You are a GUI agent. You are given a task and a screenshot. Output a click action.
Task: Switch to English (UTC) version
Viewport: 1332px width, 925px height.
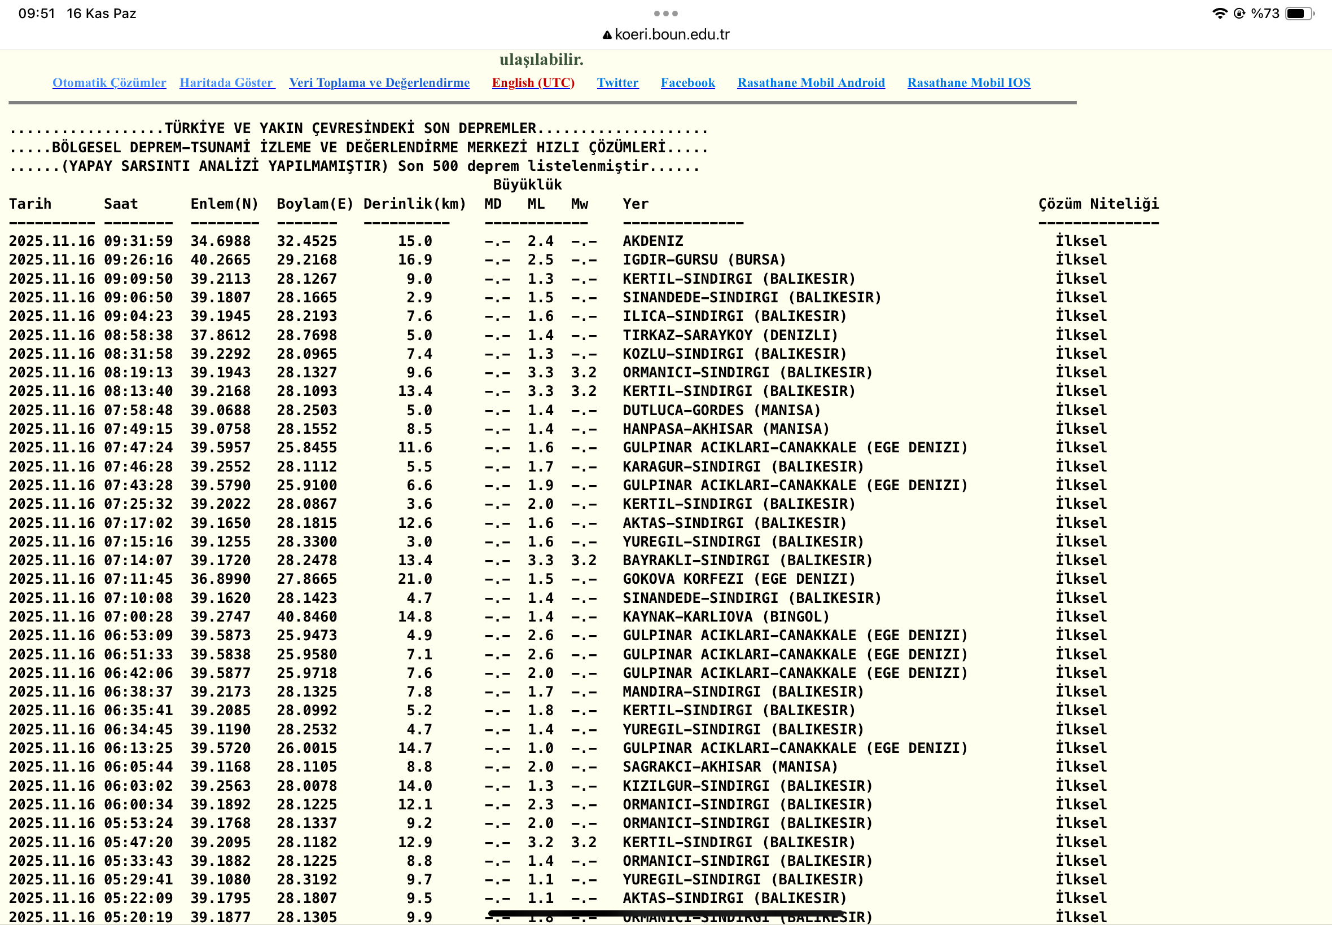click(533, 83)
